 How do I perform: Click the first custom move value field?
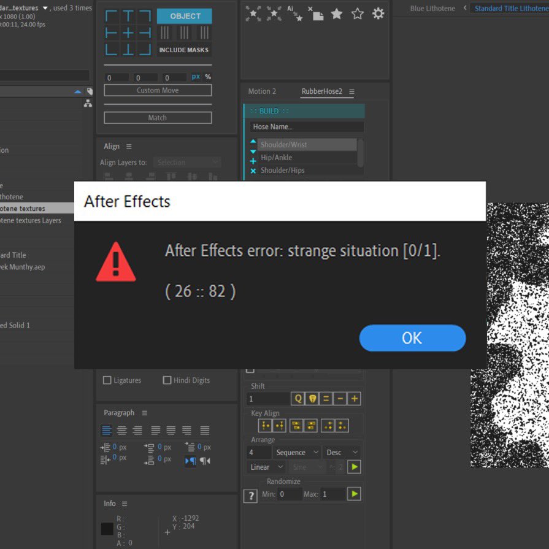[x=117, y=77]
